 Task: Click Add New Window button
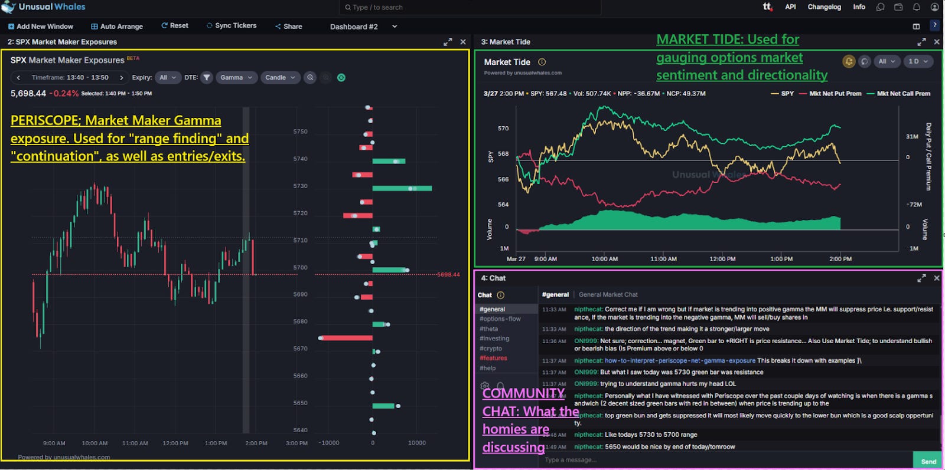41,27
